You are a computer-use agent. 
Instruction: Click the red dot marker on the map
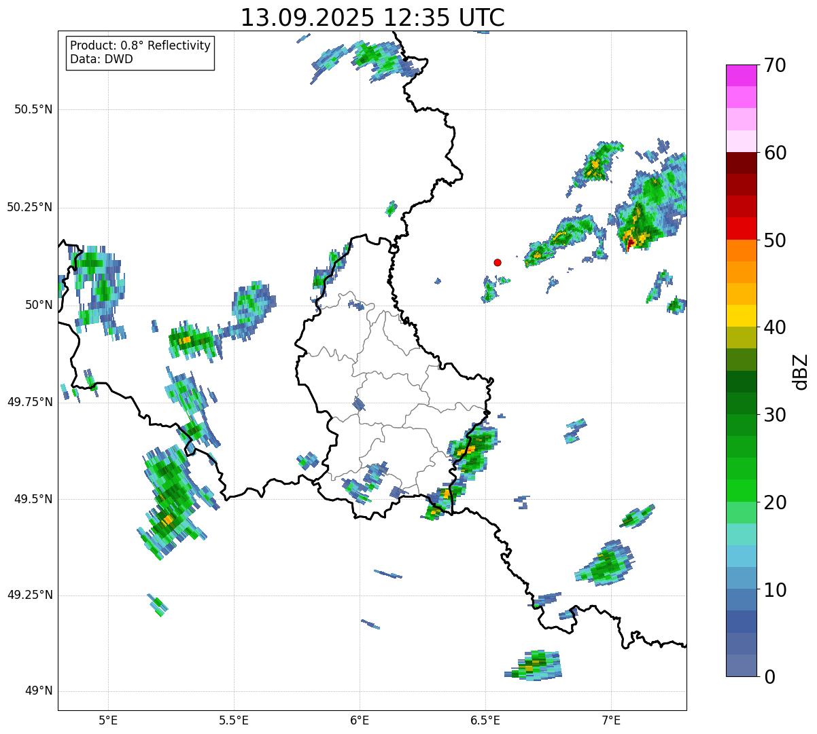(x=498, y=262)
